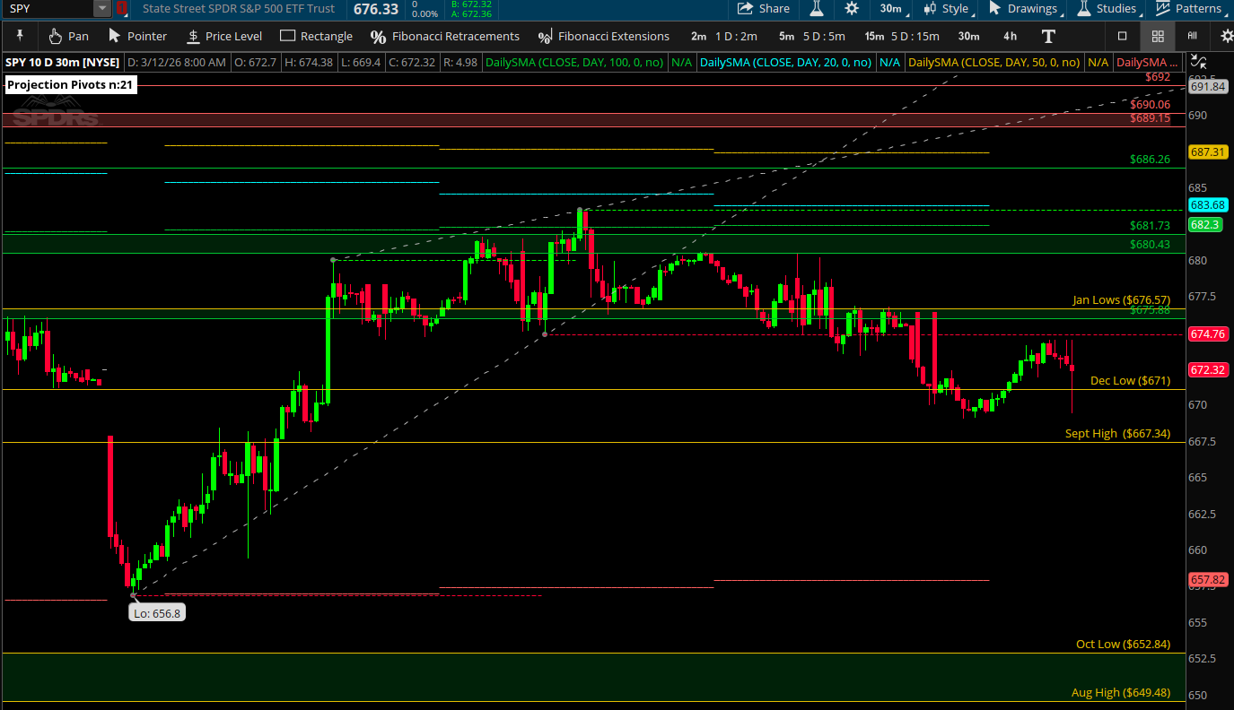Click the 'R: 4.98' range value
1234x710 pixels.
460,62
